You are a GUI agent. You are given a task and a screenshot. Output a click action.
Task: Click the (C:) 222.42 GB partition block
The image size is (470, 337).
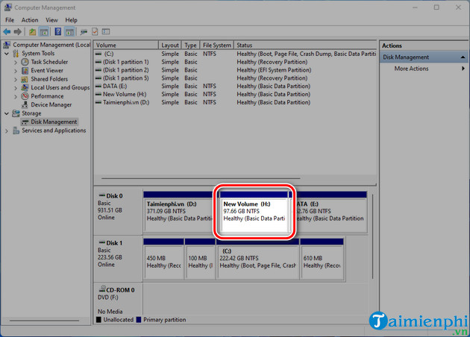click(x=258, y=259)
